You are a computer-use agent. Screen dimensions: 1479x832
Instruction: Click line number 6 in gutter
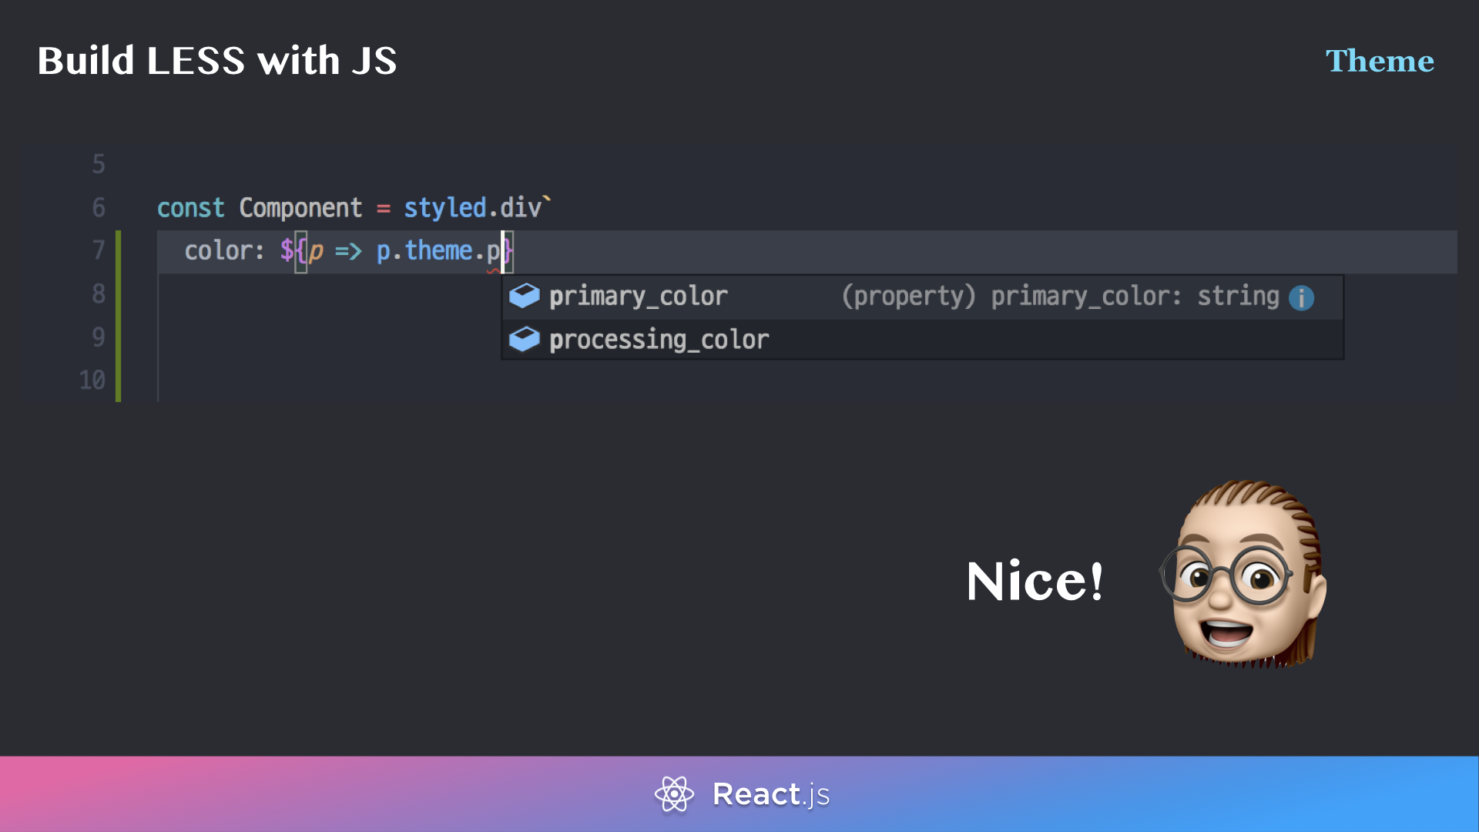pos(99,207)
